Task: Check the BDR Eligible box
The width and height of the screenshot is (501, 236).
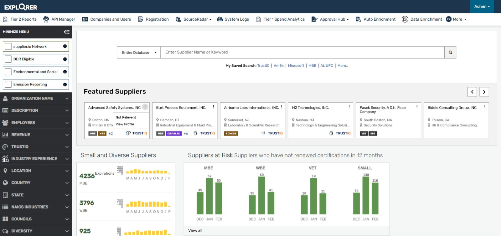Action: pos(8,59)
